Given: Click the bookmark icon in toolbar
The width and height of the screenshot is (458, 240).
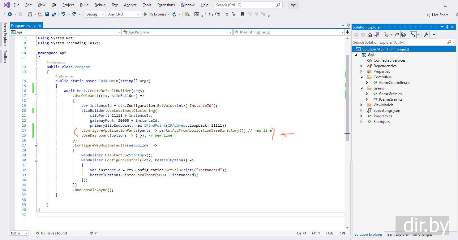Looking at the screenshot, I should [242, 14].
